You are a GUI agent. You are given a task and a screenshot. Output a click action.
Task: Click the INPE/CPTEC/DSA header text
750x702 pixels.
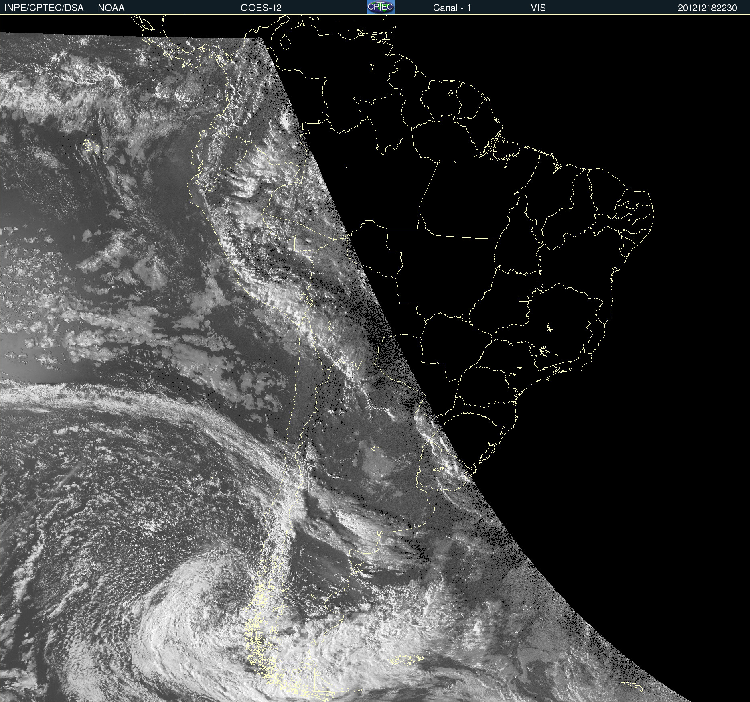tap(44, 8)
